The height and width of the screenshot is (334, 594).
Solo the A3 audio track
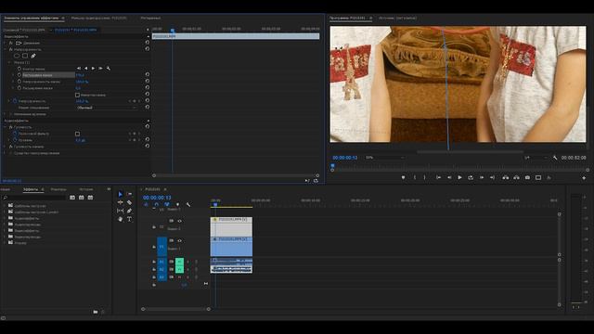(187, 276)
